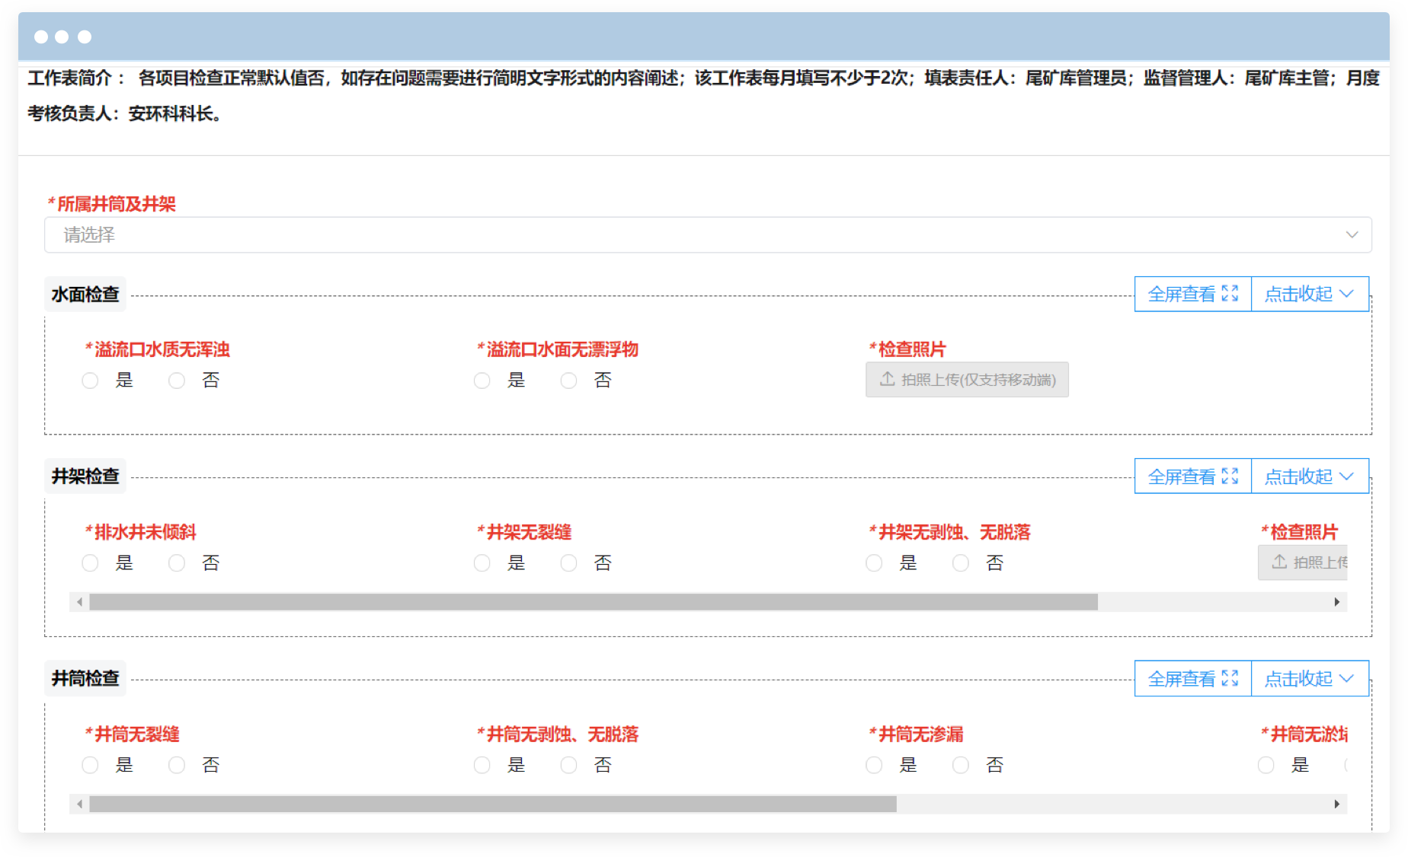Select 是 for 排水井未倾斜
The image size is (1408, 857).
click(91, 563)
